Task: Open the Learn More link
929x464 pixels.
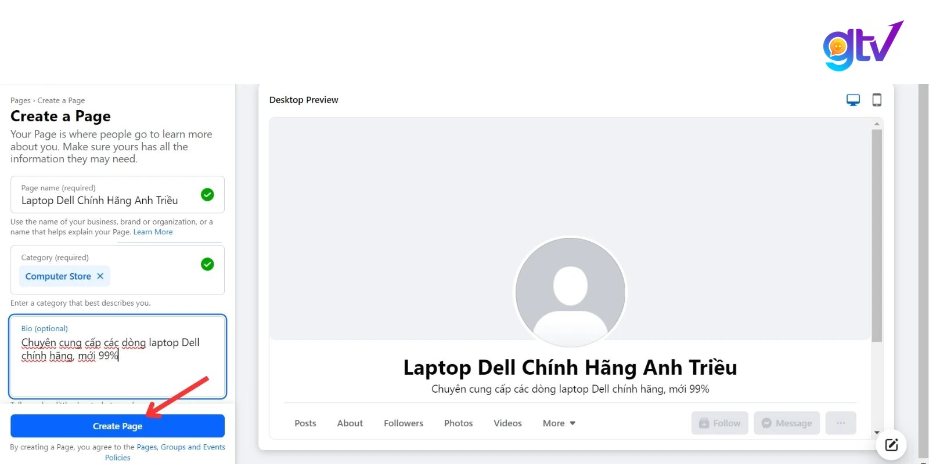Action: (x=153, y=232)
